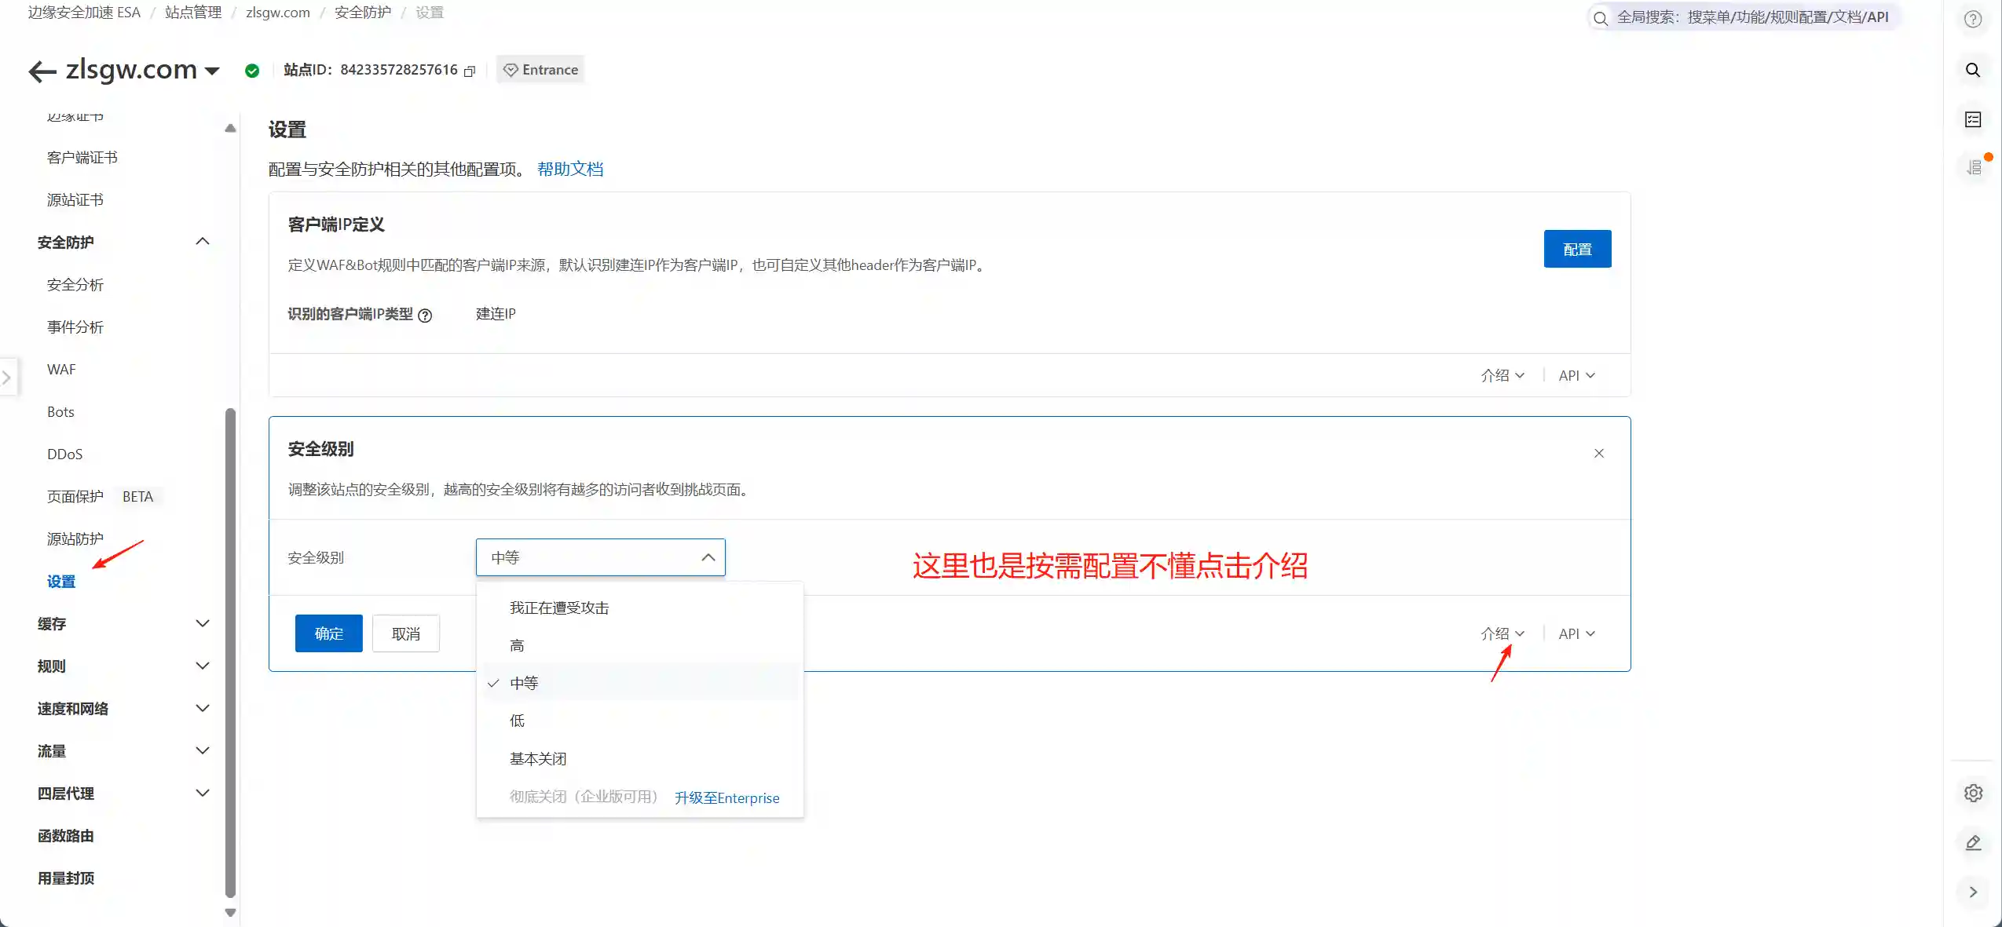The image size is (2002, 927).
Task: Select security level 高 from the list
Action: pos(515,644)
